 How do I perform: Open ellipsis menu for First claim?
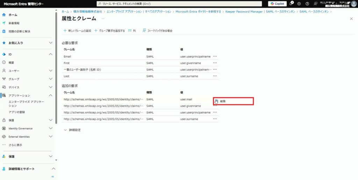point(215,63)
